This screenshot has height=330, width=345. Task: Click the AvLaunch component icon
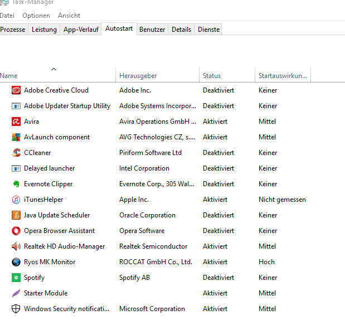tap(16, 137)
